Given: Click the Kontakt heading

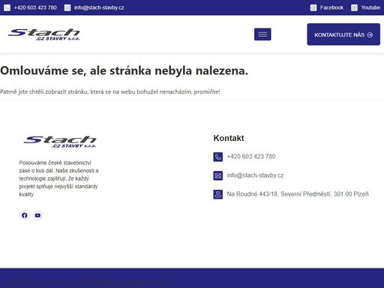Looking at the screenshot, I should pyautogui.click(x=229, y=138).
